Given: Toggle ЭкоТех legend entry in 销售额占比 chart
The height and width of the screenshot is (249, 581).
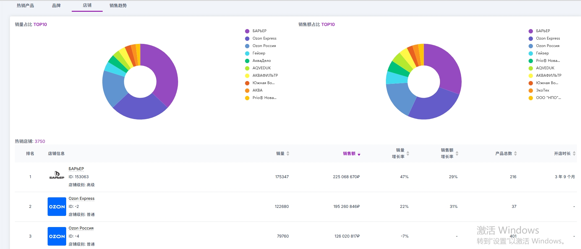Looking at the screenshot, I should (539, 90).
